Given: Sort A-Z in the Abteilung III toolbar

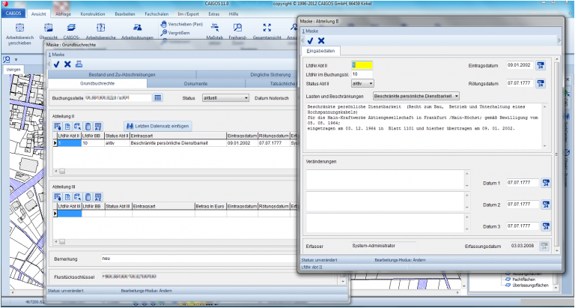Looking at the screenshot, I should click(x=98, y=196).
